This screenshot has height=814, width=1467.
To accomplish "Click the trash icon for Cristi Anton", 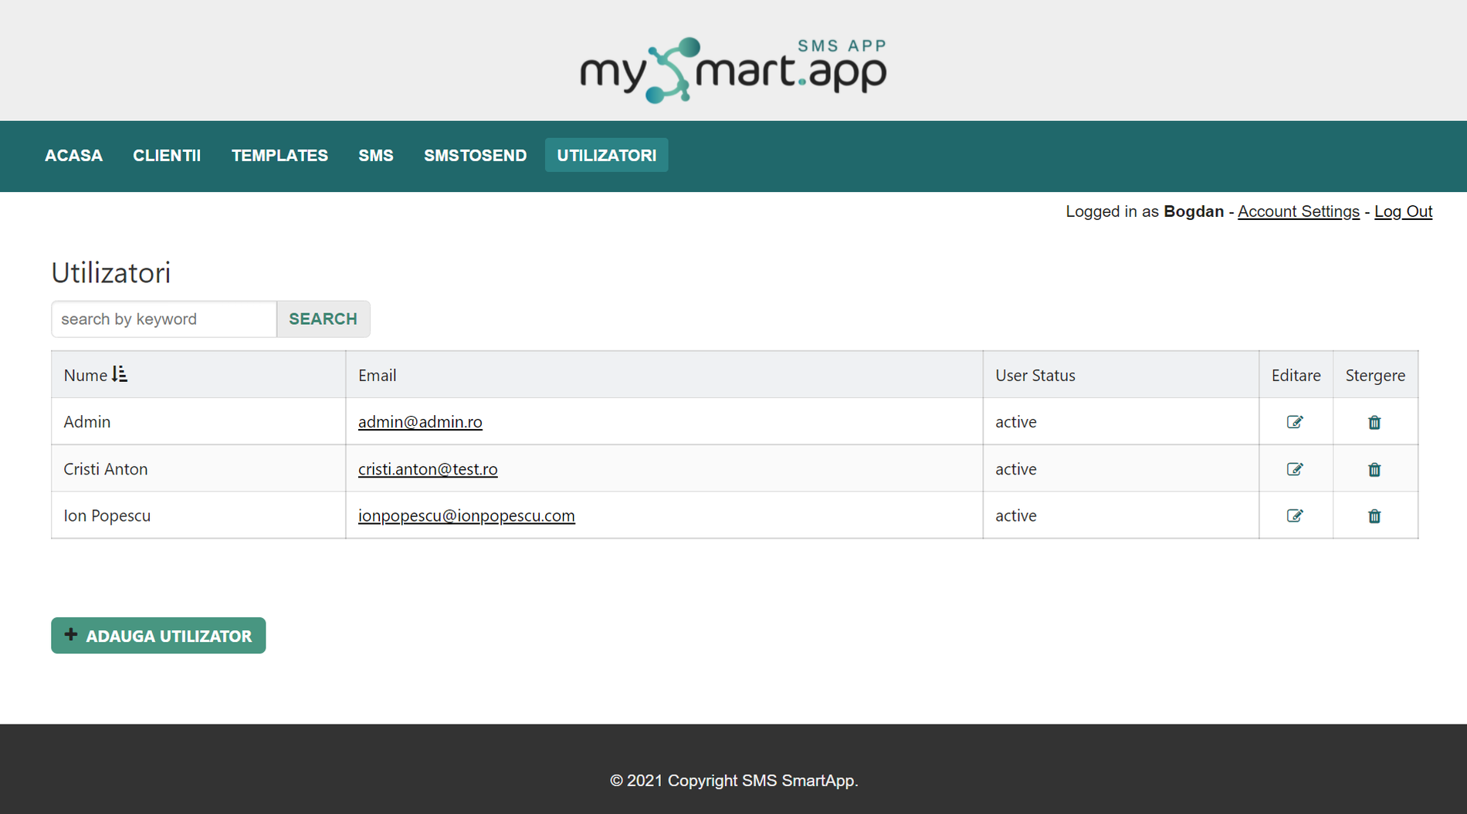I will [1375, 468].
